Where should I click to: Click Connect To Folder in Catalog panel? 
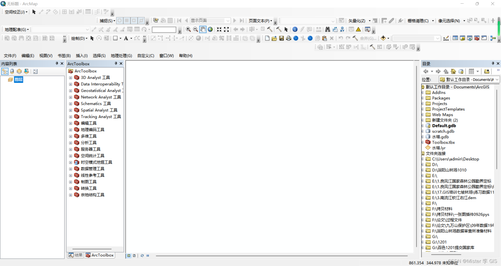[x=487, y=71]
